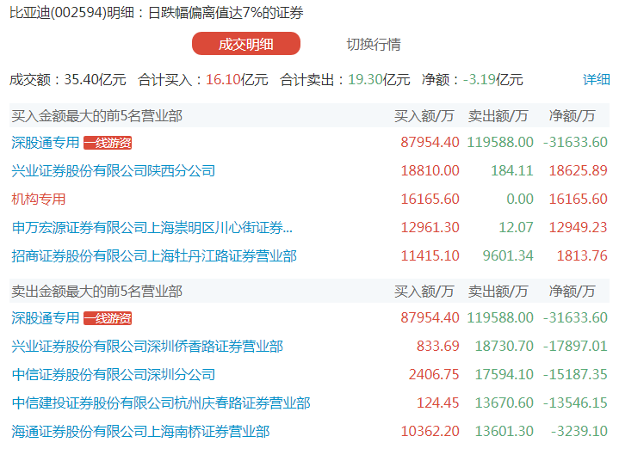
Task: Click the 833.69 buy amount cell
Action: coord(438,347)
